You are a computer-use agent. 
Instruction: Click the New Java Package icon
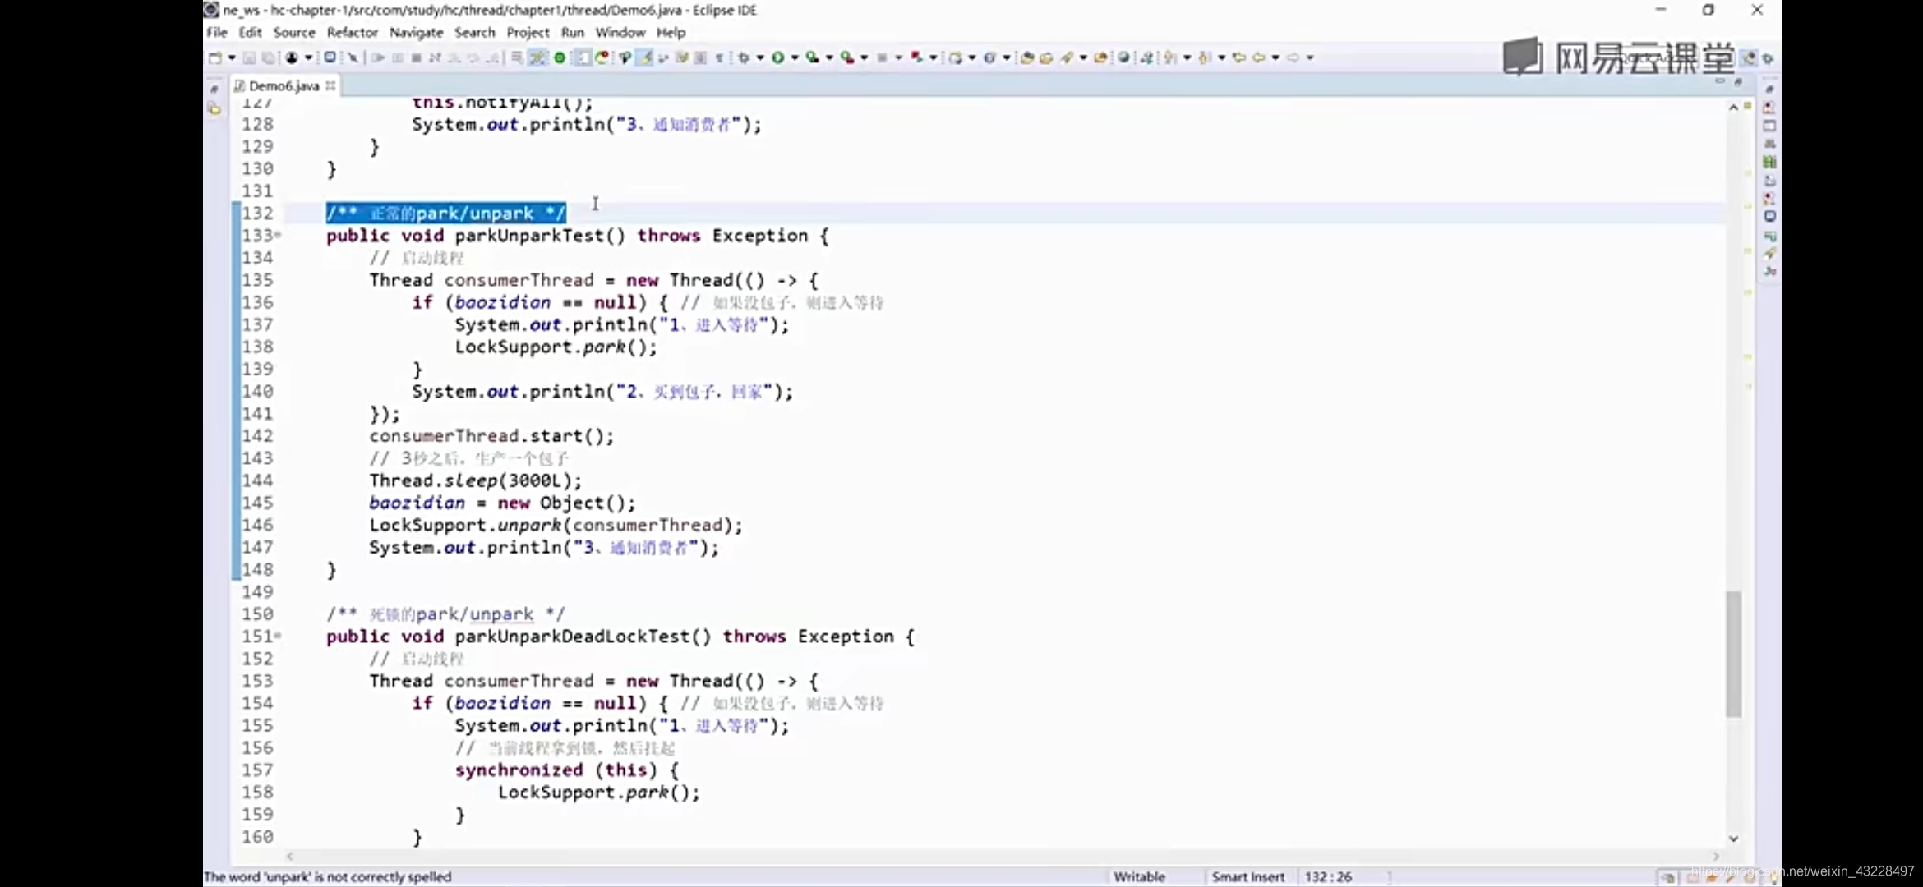click(x=955, y=57)
